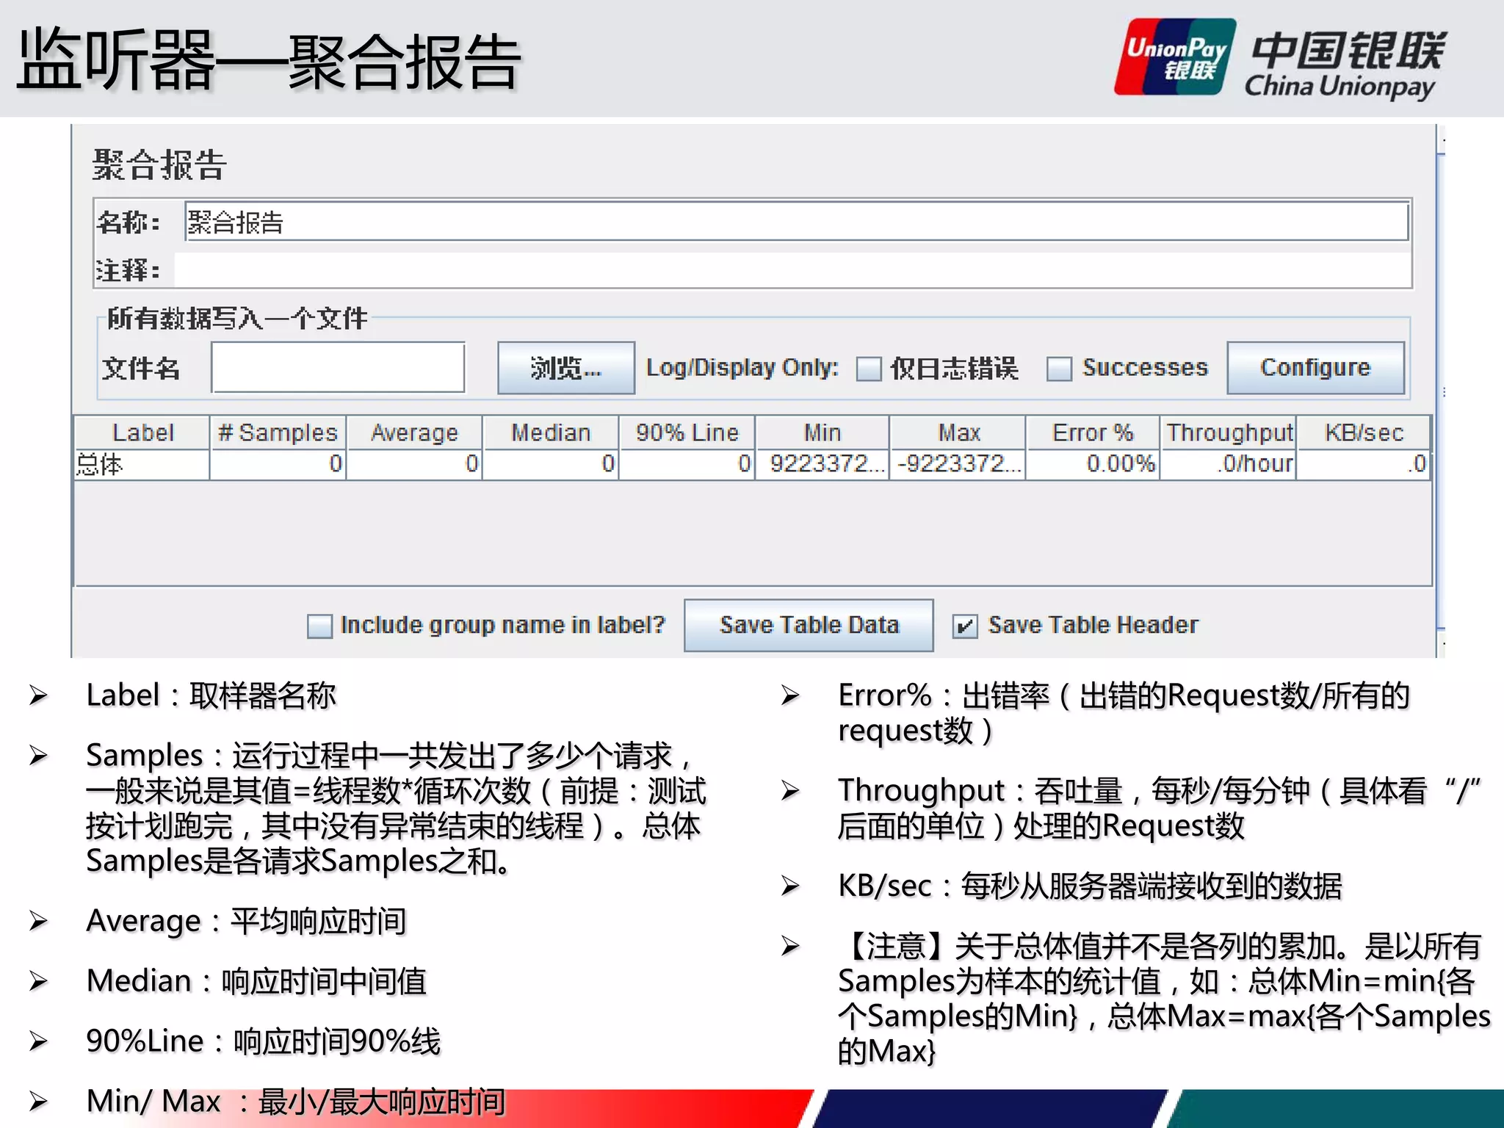The height and width of the screenshot is (1128, 1504).
Task: Click the Label column header
Action: (142, 433)
